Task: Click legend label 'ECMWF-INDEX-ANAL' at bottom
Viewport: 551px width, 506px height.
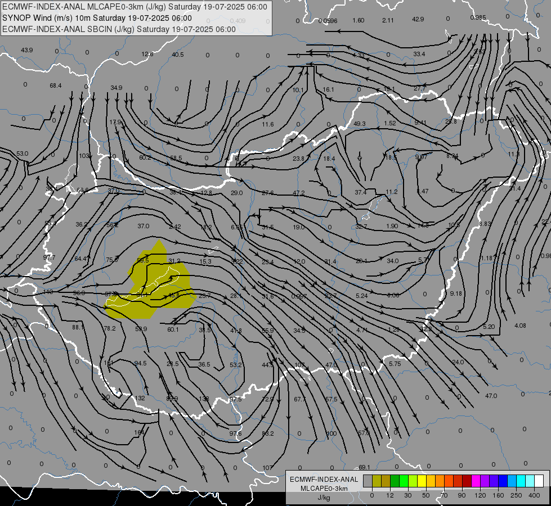Action: [x=324, y=480]
